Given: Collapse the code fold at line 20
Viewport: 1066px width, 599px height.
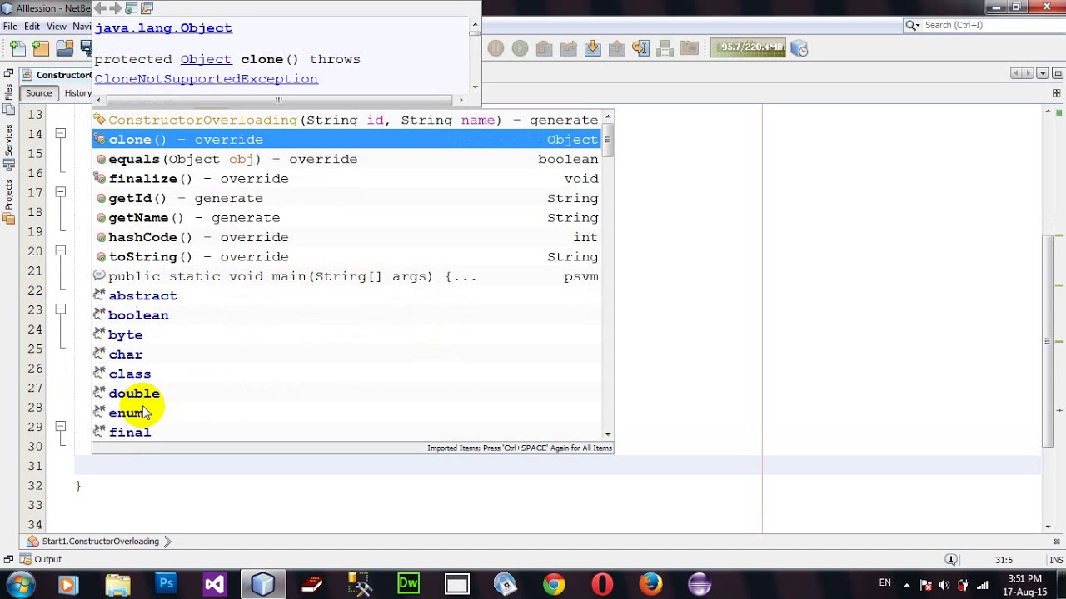Looking at the screenshot, I should (x=60, y=250).
